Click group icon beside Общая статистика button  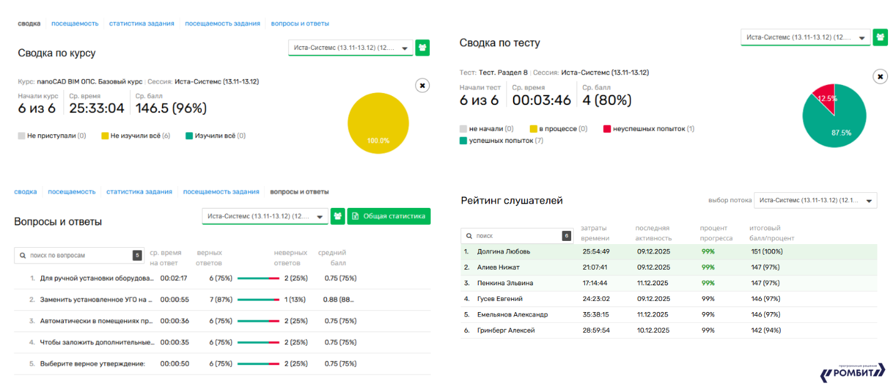(337, 216)
